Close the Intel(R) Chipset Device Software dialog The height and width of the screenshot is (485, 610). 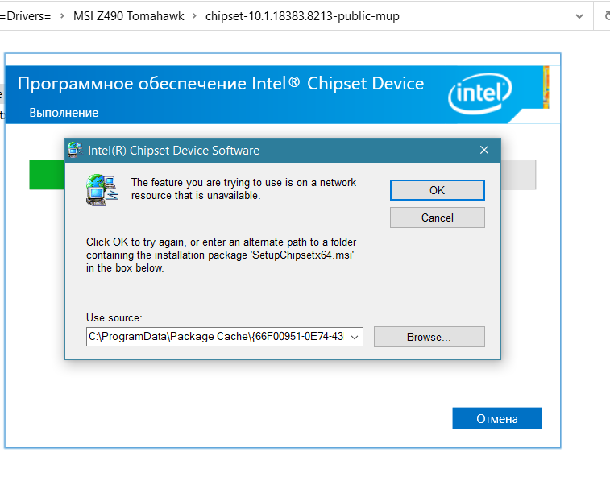coord(484,150)
